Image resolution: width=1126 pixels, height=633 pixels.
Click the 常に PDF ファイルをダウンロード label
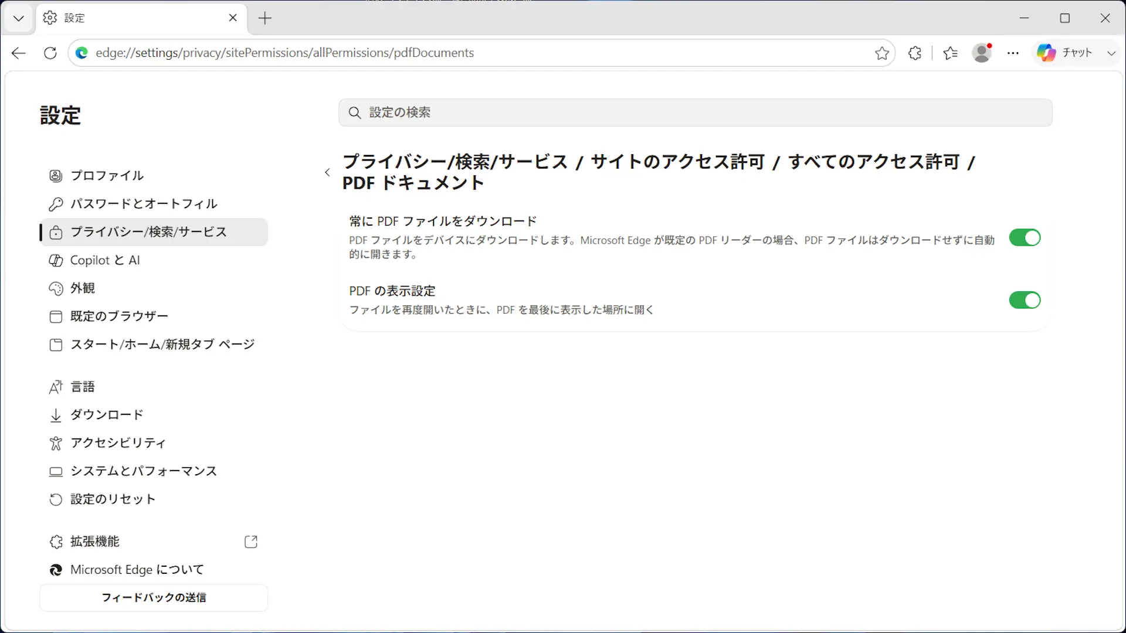click(x=443, y=221)
